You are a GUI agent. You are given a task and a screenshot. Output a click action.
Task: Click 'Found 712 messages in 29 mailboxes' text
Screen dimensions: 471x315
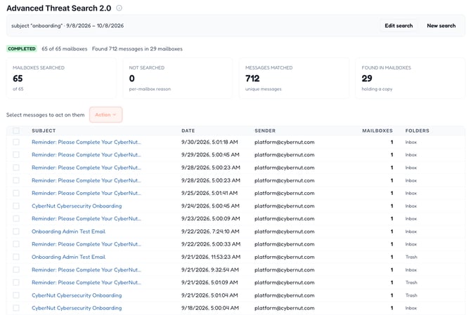click(137, 49)
